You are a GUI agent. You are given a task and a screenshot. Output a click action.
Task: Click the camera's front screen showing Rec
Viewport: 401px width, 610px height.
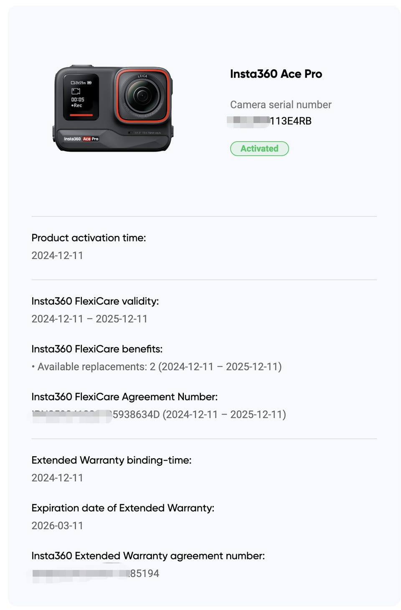[81, 97]
